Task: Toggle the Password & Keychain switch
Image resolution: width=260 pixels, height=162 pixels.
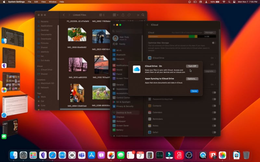Action: coord(214,99)
